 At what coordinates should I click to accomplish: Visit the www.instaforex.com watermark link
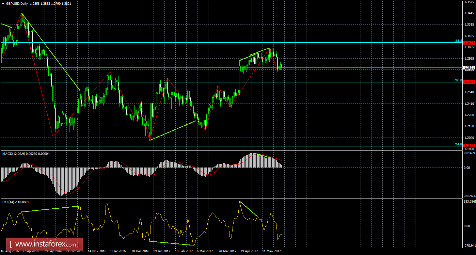44,244
